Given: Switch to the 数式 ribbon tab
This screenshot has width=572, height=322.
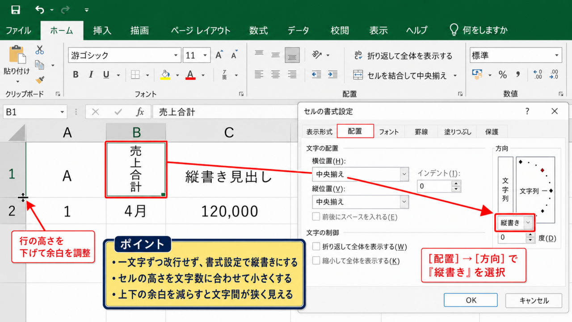Looking at the screenshot, I should (259, 30).
